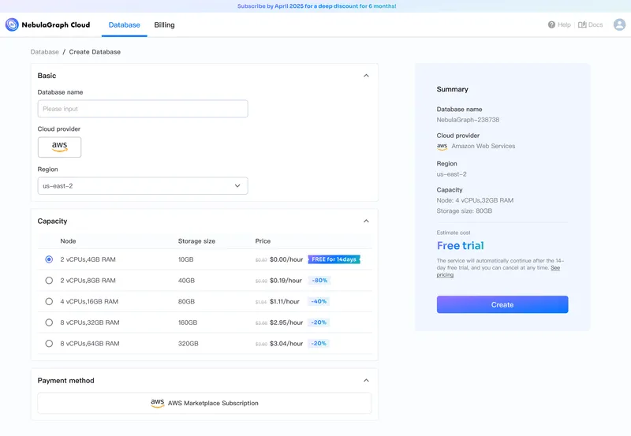Screen dimensions: 631x436
Task: Click the NebulaGraph Cloud logo icon
Action: pyautogui.click(x=12, y=24)
